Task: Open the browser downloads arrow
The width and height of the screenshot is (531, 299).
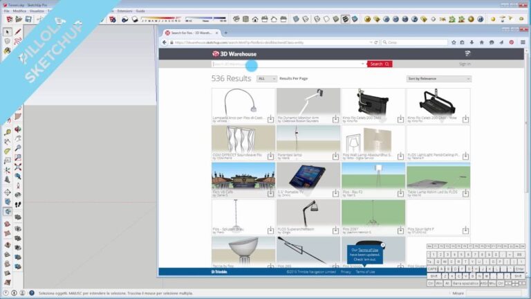Action: pos(472,42)
